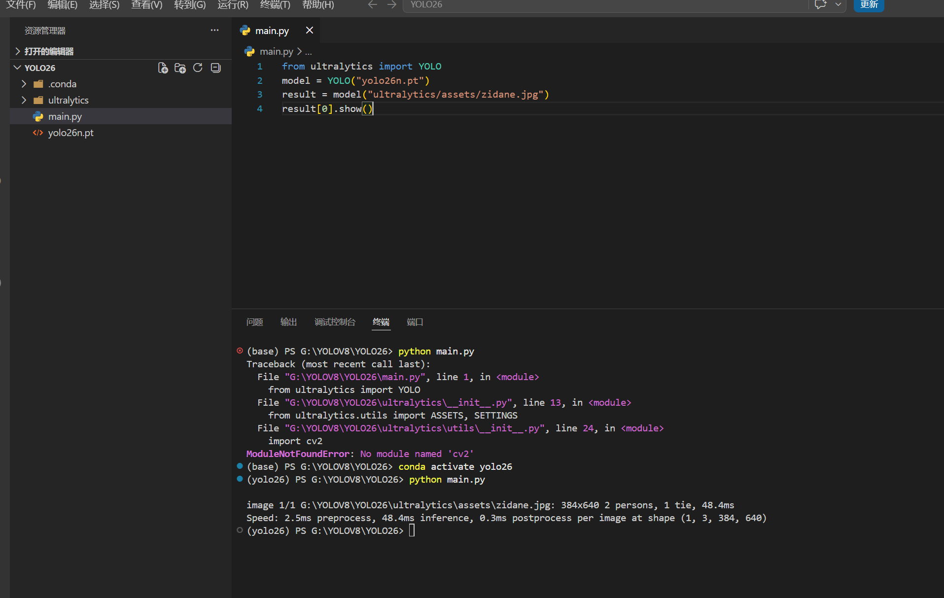This screenshot has height=598, width=944.
Task: Go back with the left arrow
Action: point(373,4)
